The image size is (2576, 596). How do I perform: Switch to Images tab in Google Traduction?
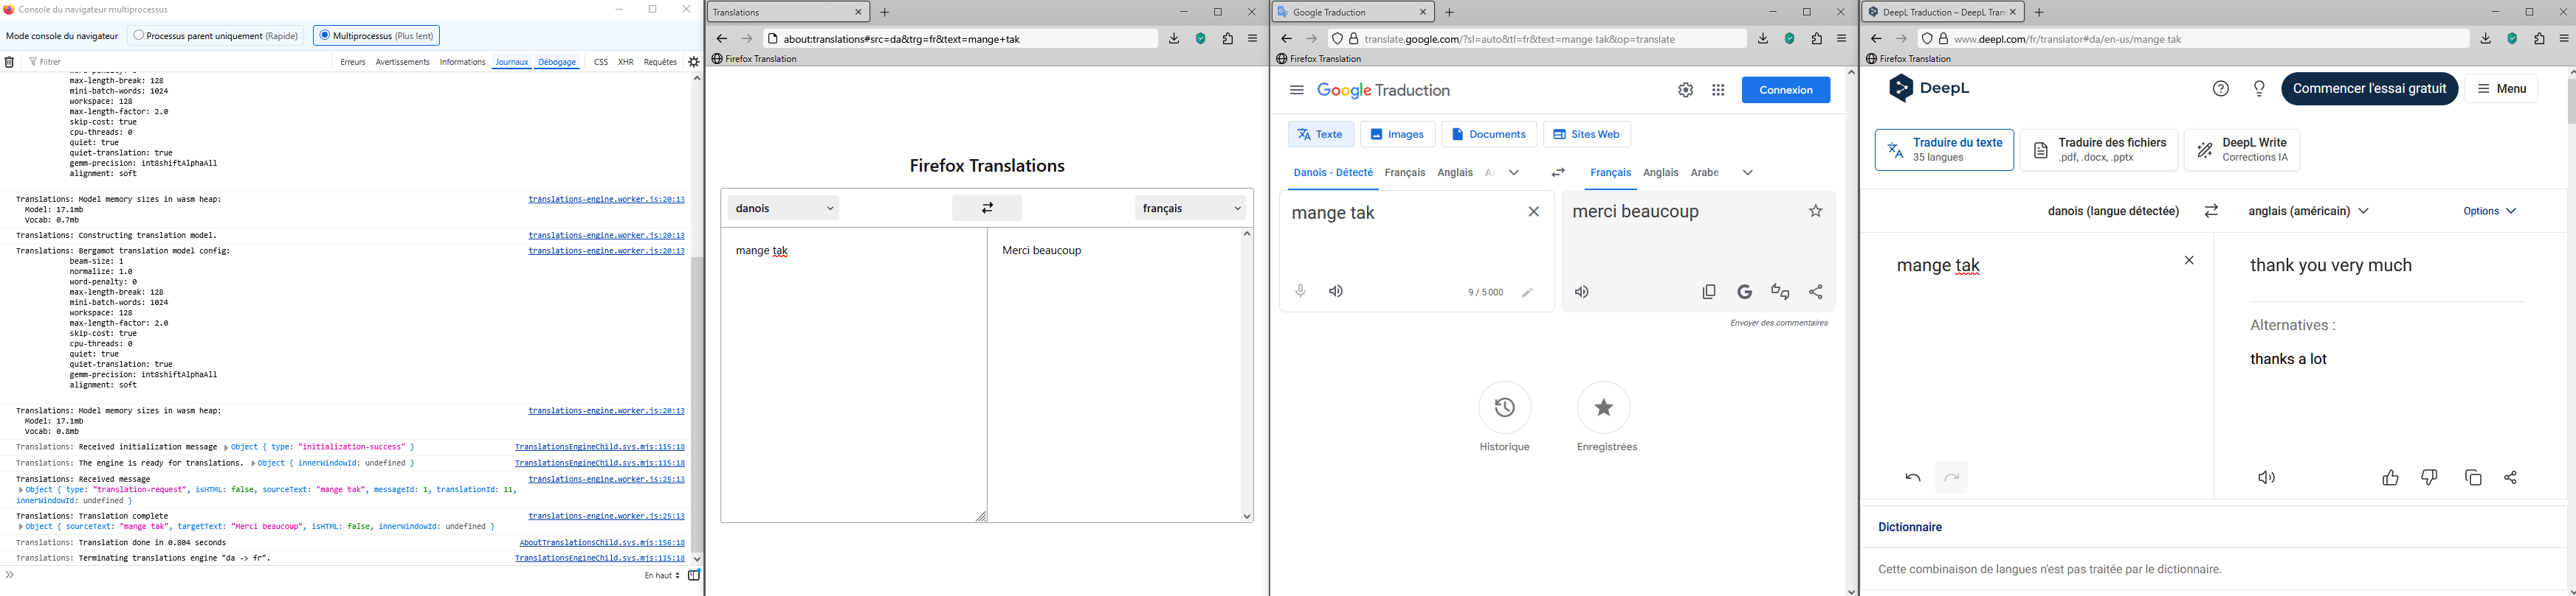click(1398, 135)
